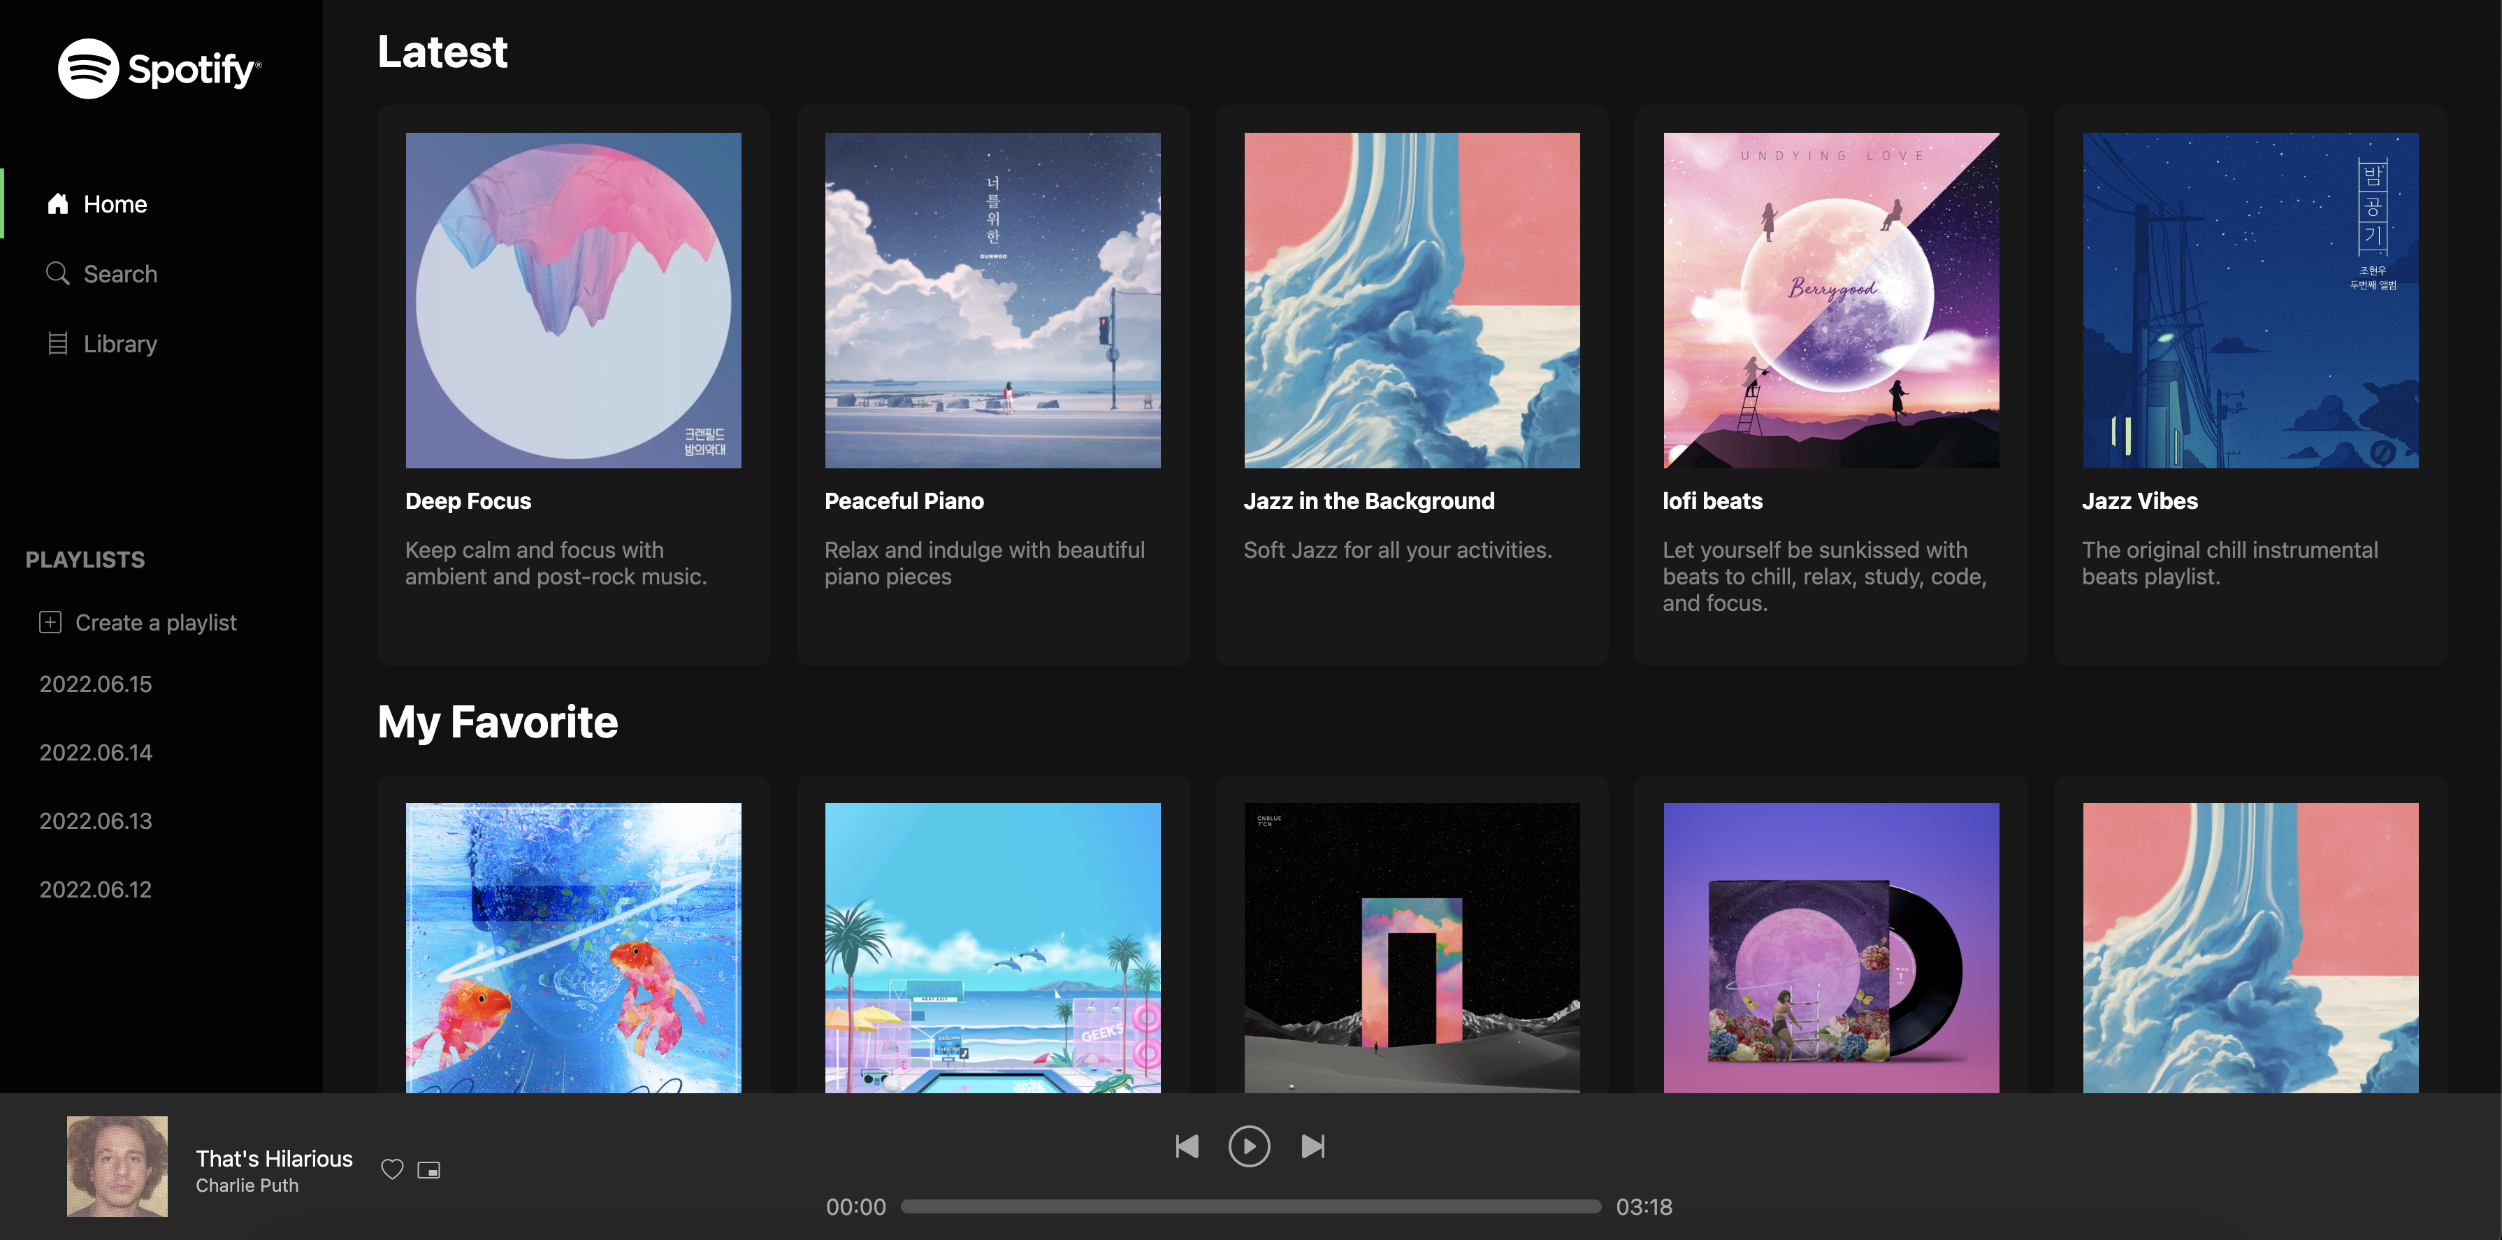Click the song progress bar

tap(1250, 1206)
